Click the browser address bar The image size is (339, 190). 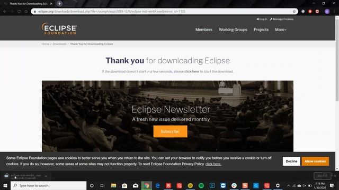(164, 12)
